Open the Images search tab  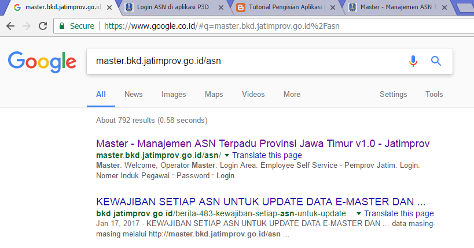174,95
